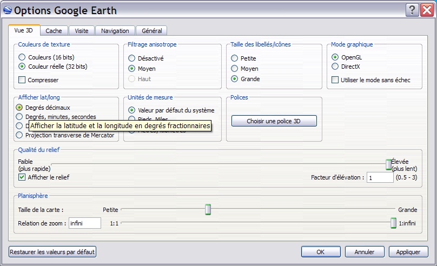Viewport: 437px width, 266px height.
Task: Choose Degrés, minutes, secondes option
Action: point(56,117)
